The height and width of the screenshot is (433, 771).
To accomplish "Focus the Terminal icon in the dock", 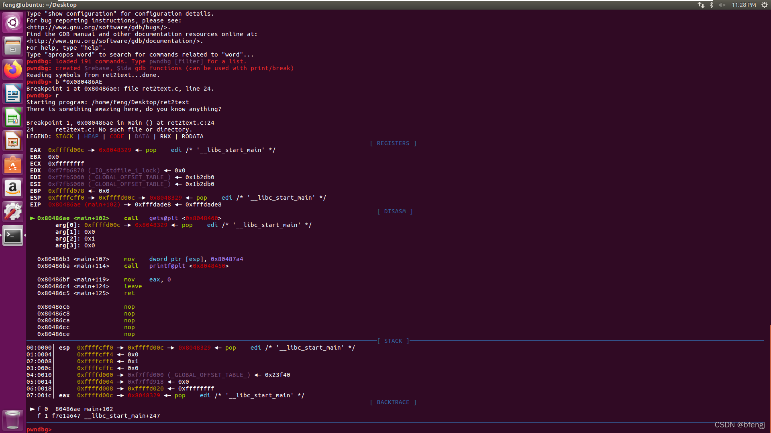I will click(x=13, y=236).
